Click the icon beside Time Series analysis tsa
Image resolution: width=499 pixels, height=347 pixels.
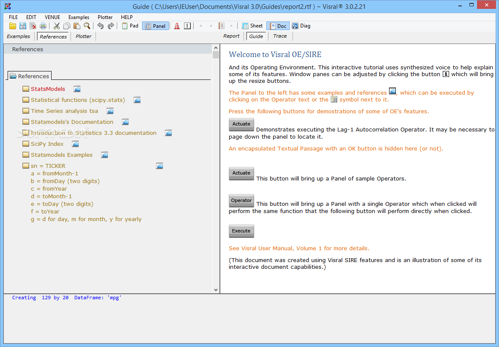110,111
